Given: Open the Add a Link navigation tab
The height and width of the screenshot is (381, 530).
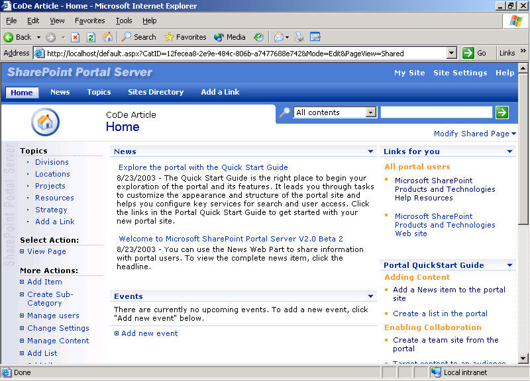Looking at the screenshot, I should (220, 92).
